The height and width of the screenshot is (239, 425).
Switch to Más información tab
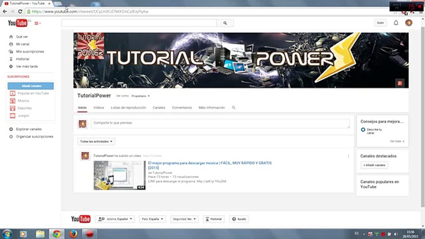coord(212,108)
